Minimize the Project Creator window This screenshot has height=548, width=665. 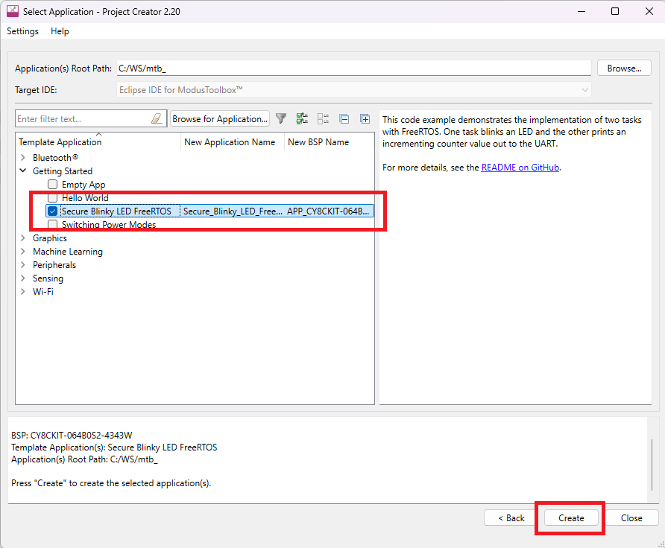click(582, 11)
